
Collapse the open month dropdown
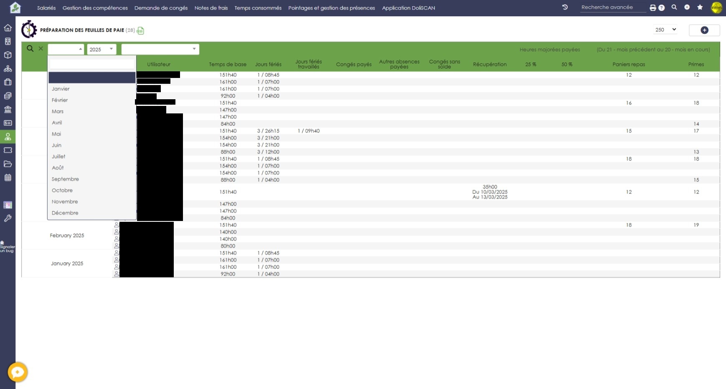coord(66,49)
